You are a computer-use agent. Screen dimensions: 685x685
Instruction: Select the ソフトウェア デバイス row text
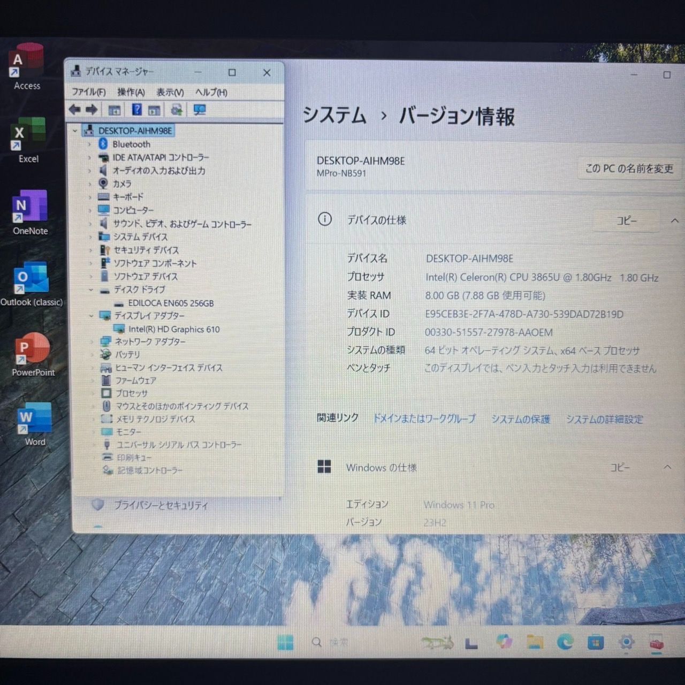(x=146, y=276)
